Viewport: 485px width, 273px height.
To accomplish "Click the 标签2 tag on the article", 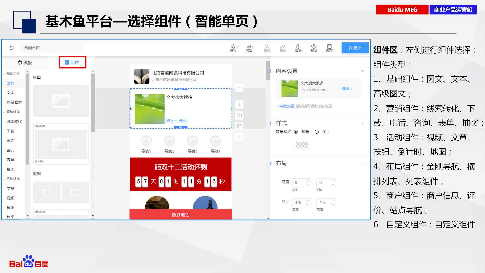I will point(183,121).
